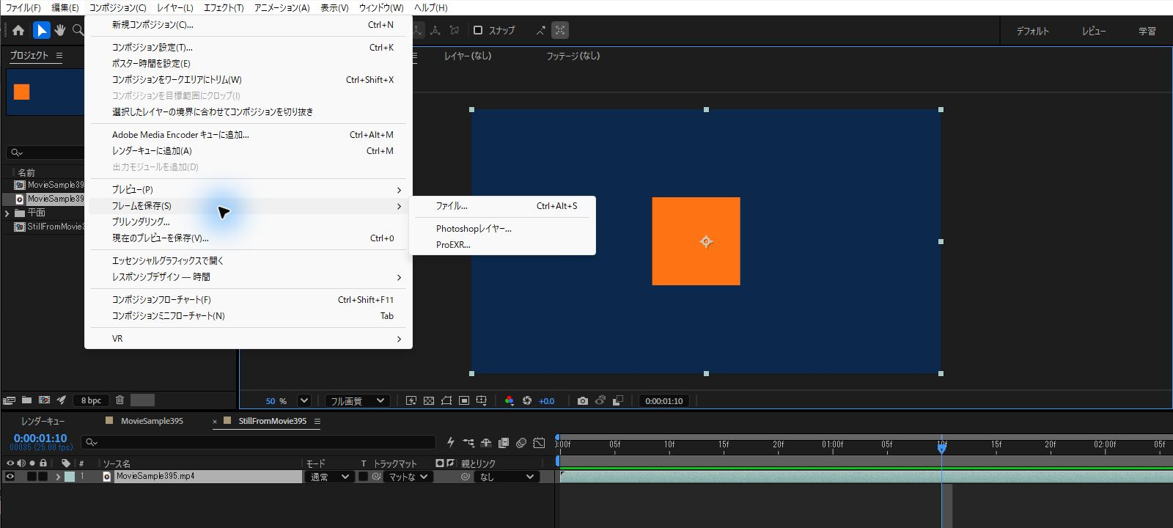Click the trash icon in project panel

tap(120, 400)
